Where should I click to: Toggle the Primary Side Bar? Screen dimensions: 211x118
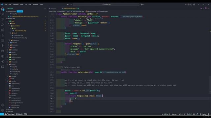point(188,4)
